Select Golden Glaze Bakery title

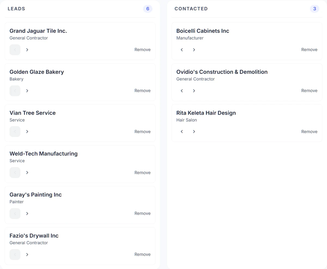[x=37, y=72]
